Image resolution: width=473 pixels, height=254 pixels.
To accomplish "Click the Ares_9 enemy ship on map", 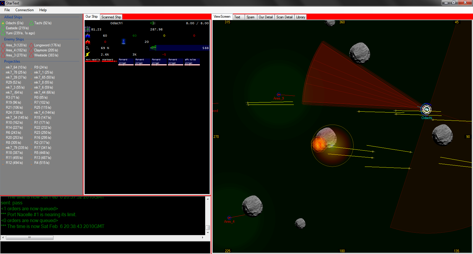I will tap(278, 95).
